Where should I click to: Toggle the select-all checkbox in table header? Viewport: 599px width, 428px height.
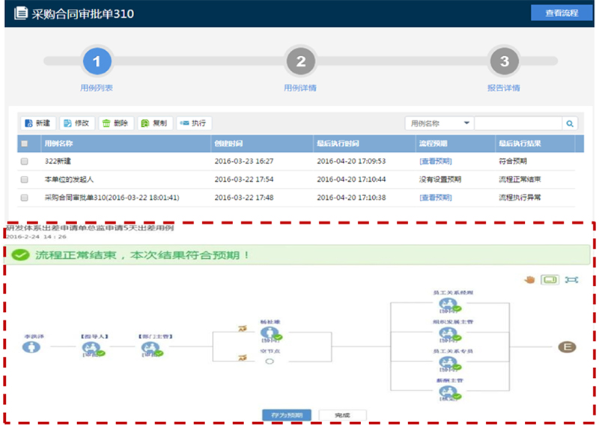pyautogui.click(x=25, y=144)
